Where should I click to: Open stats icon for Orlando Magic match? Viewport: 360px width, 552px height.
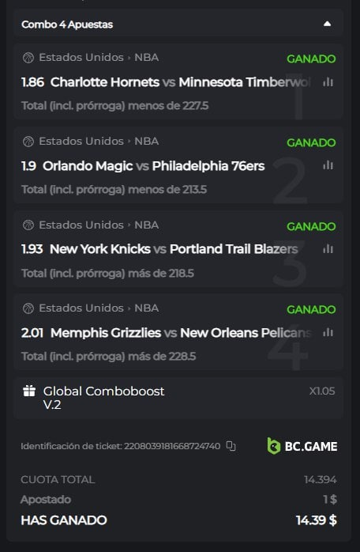328,165
